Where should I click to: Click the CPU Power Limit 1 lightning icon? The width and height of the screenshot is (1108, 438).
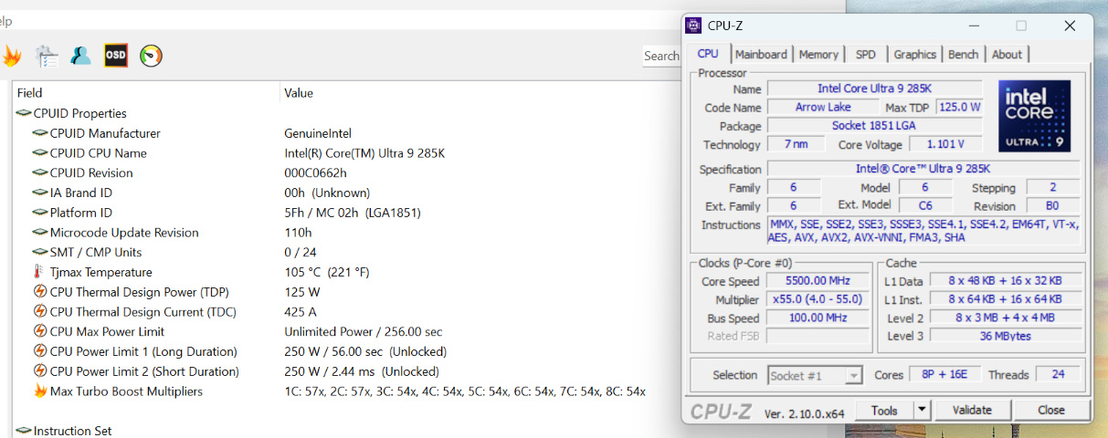[40, 351]
